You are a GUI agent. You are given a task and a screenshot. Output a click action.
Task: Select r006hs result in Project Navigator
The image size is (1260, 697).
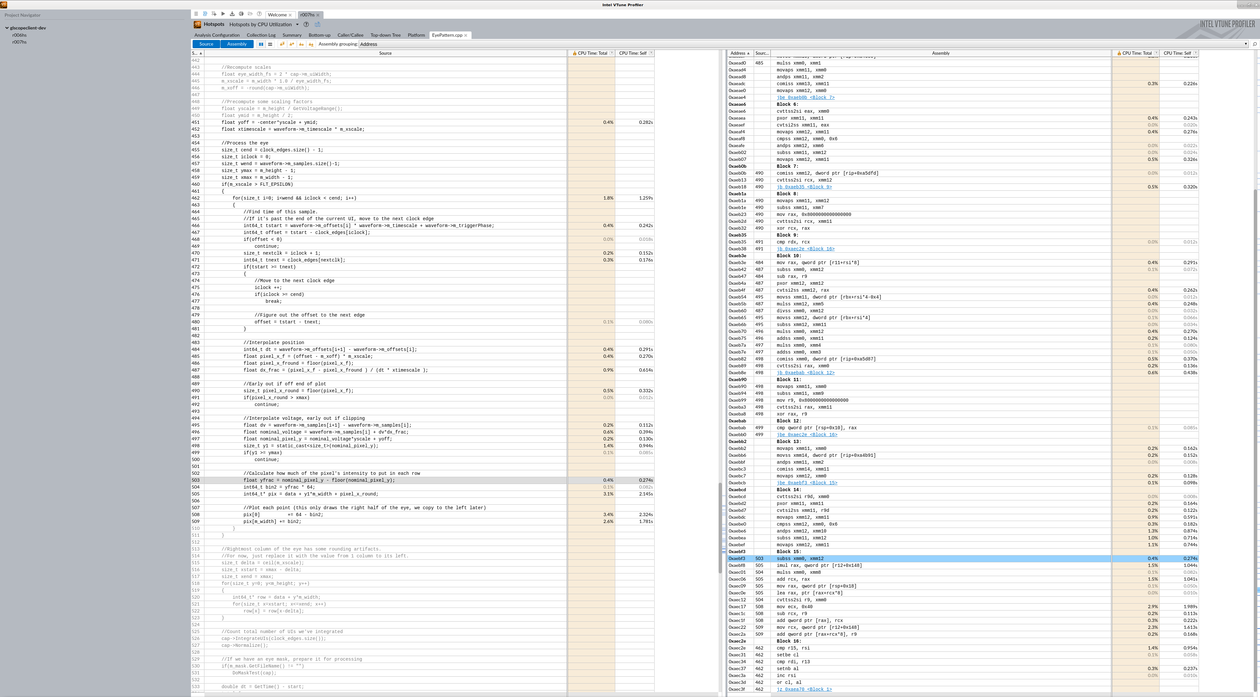click(x=20, y=35)
